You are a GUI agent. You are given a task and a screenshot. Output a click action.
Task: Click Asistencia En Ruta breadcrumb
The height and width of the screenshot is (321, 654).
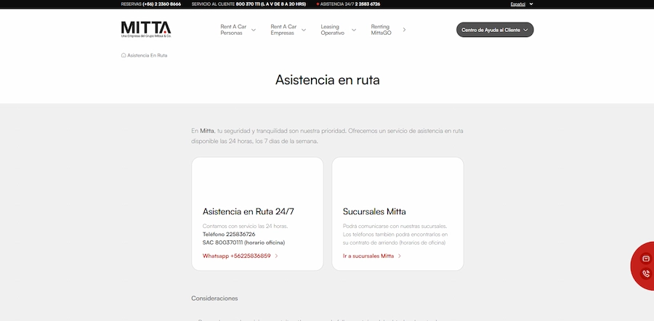148,55
